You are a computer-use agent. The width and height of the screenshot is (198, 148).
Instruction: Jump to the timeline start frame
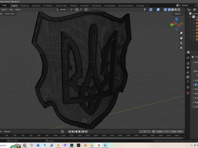[70, 132]
